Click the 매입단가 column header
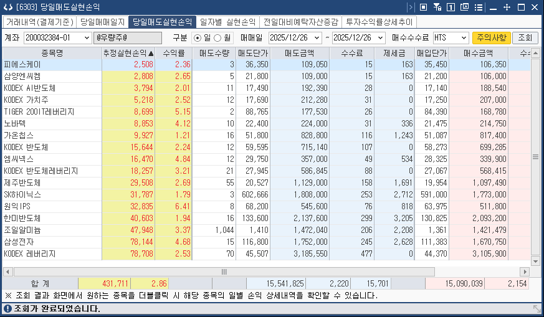Image resolution: width=544 pixels, height=317 pixels. coord(432,53)
